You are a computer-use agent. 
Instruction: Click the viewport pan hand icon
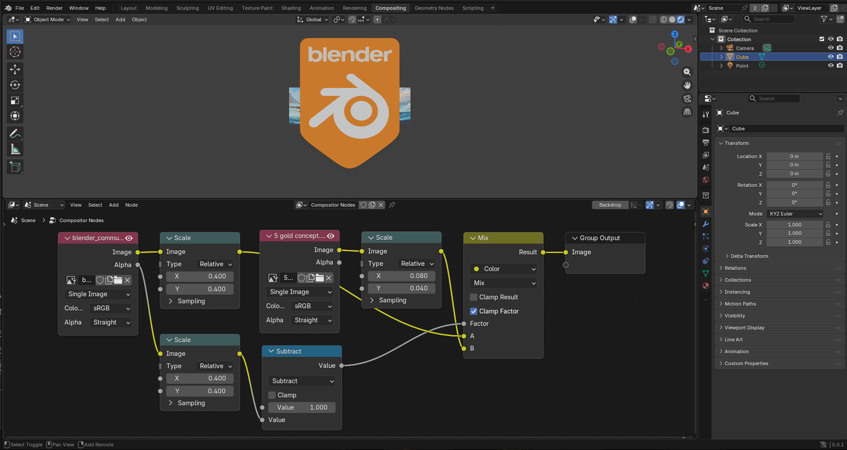pos(687,85)
